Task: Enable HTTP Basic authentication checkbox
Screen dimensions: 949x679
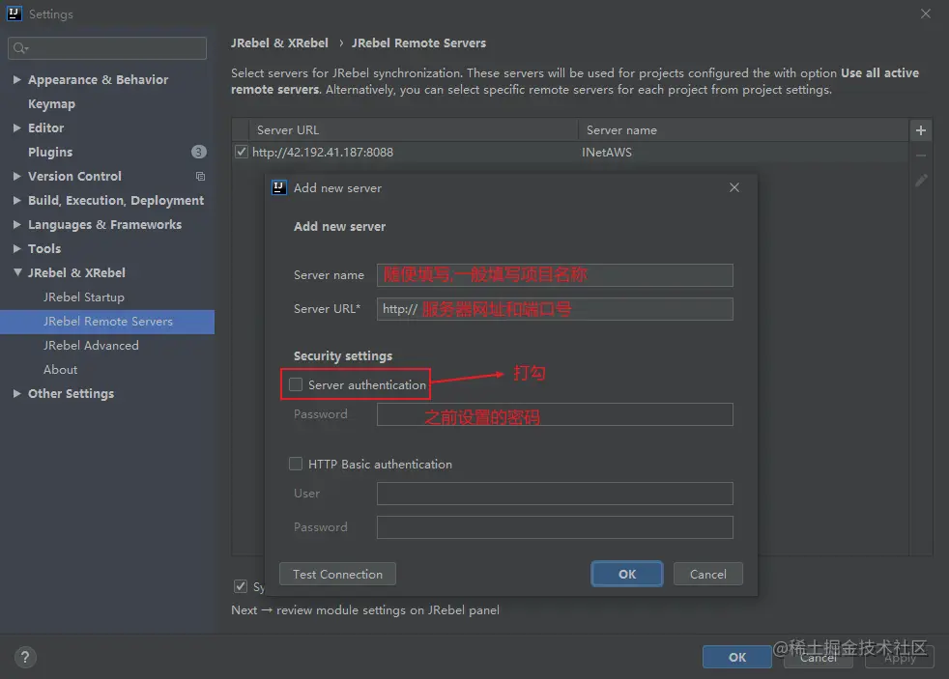Action: [296, 464]
